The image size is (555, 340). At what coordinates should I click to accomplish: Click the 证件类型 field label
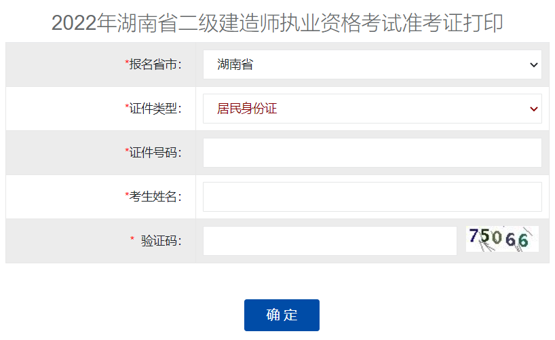click(x=155, y=109)
